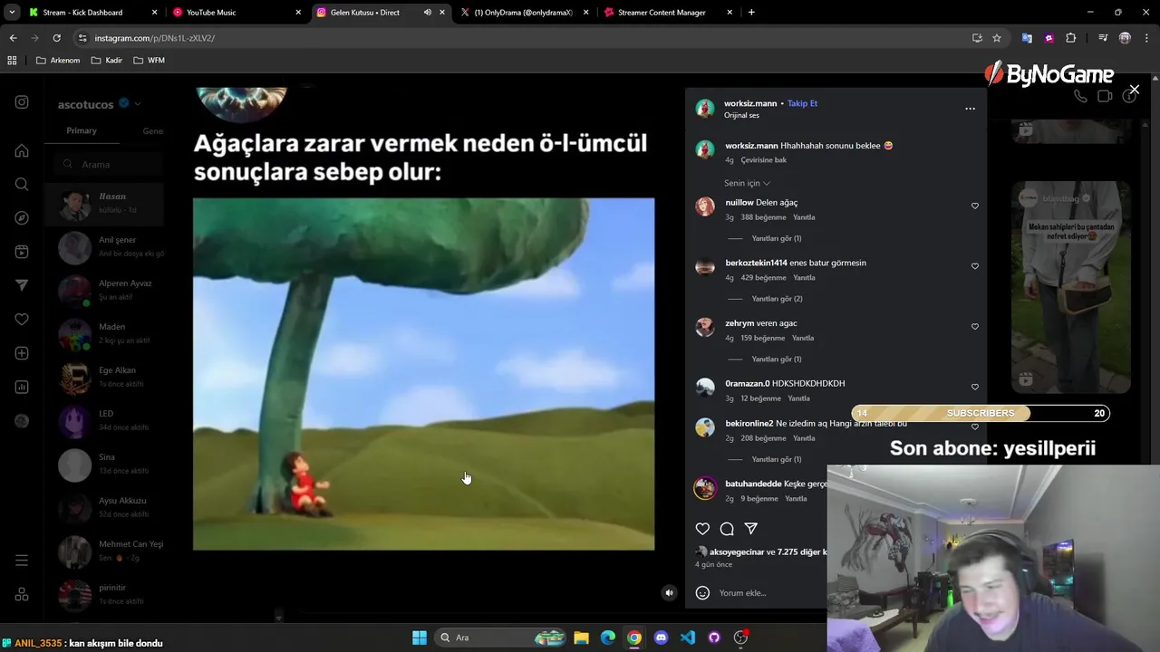Open Explore compass icon in sidebar

tap(22, 218)
